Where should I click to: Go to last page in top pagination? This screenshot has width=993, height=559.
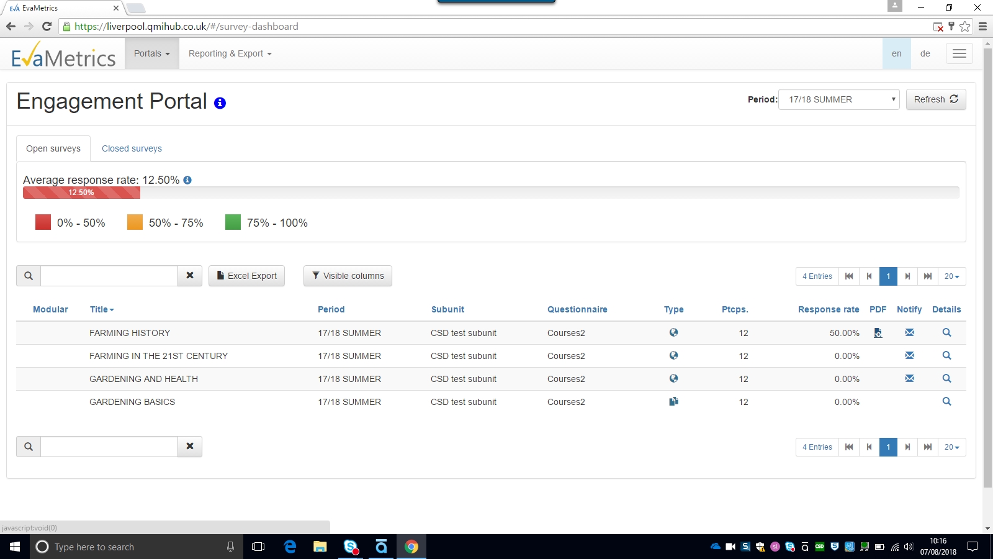pyautogui.click(x=928, y=276)
